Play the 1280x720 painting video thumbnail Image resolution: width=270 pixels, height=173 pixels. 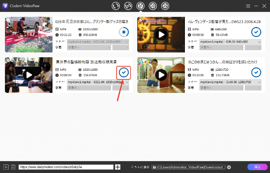tap(161, 75)
